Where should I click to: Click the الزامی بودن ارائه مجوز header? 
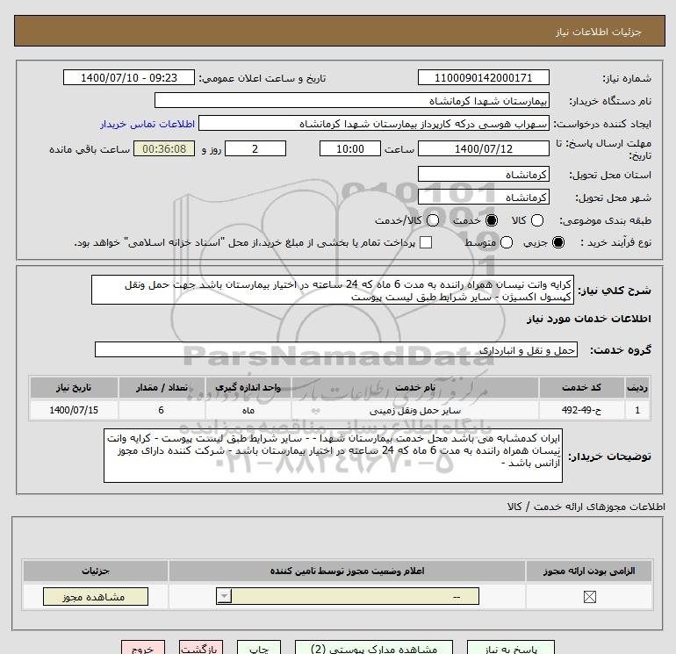pos(589,571)
